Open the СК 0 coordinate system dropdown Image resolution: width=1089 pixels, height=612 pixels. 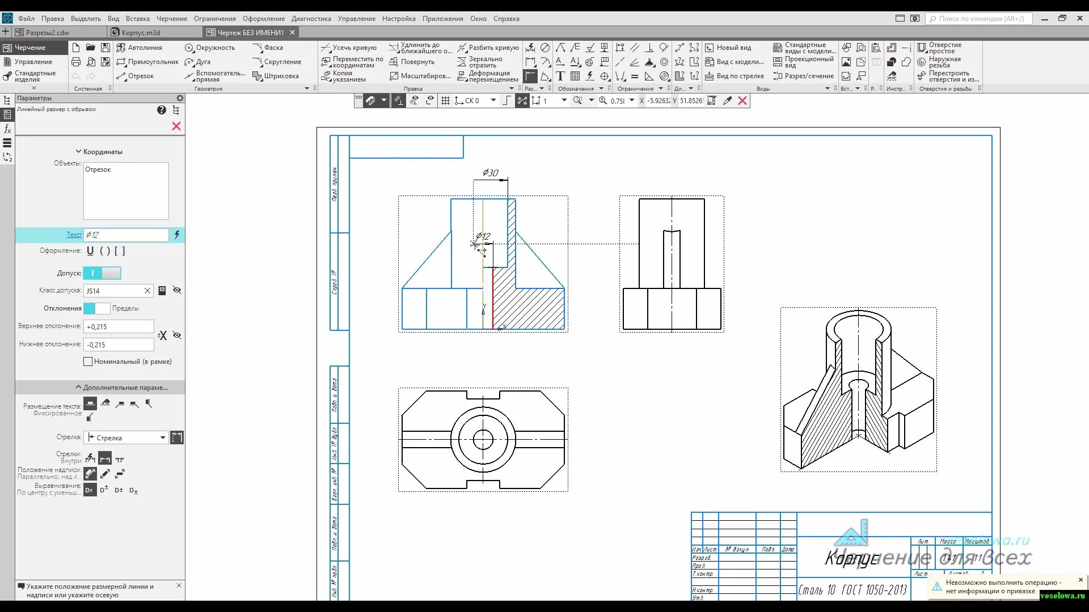click(493, 100)
